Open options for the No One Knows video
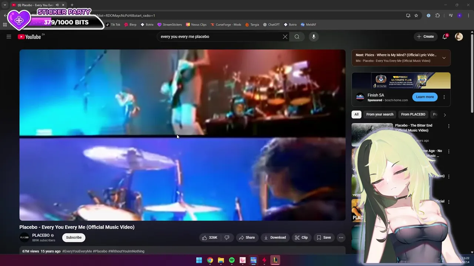 [449, 151]
